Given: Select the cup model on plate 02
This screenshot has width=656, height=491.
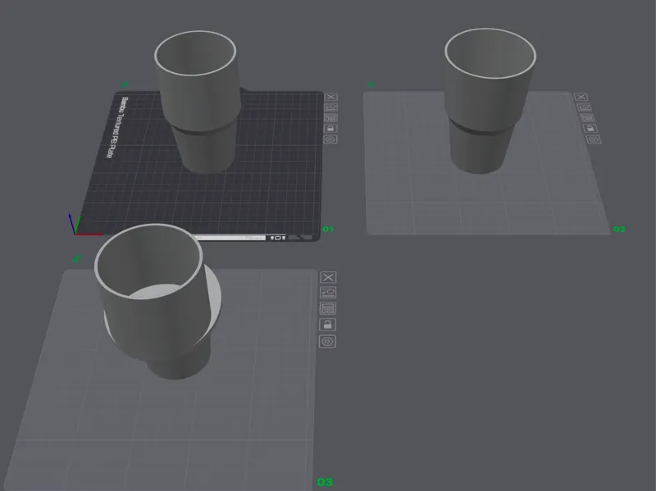Looking at the screenshot, I should [x=487, y=102].
